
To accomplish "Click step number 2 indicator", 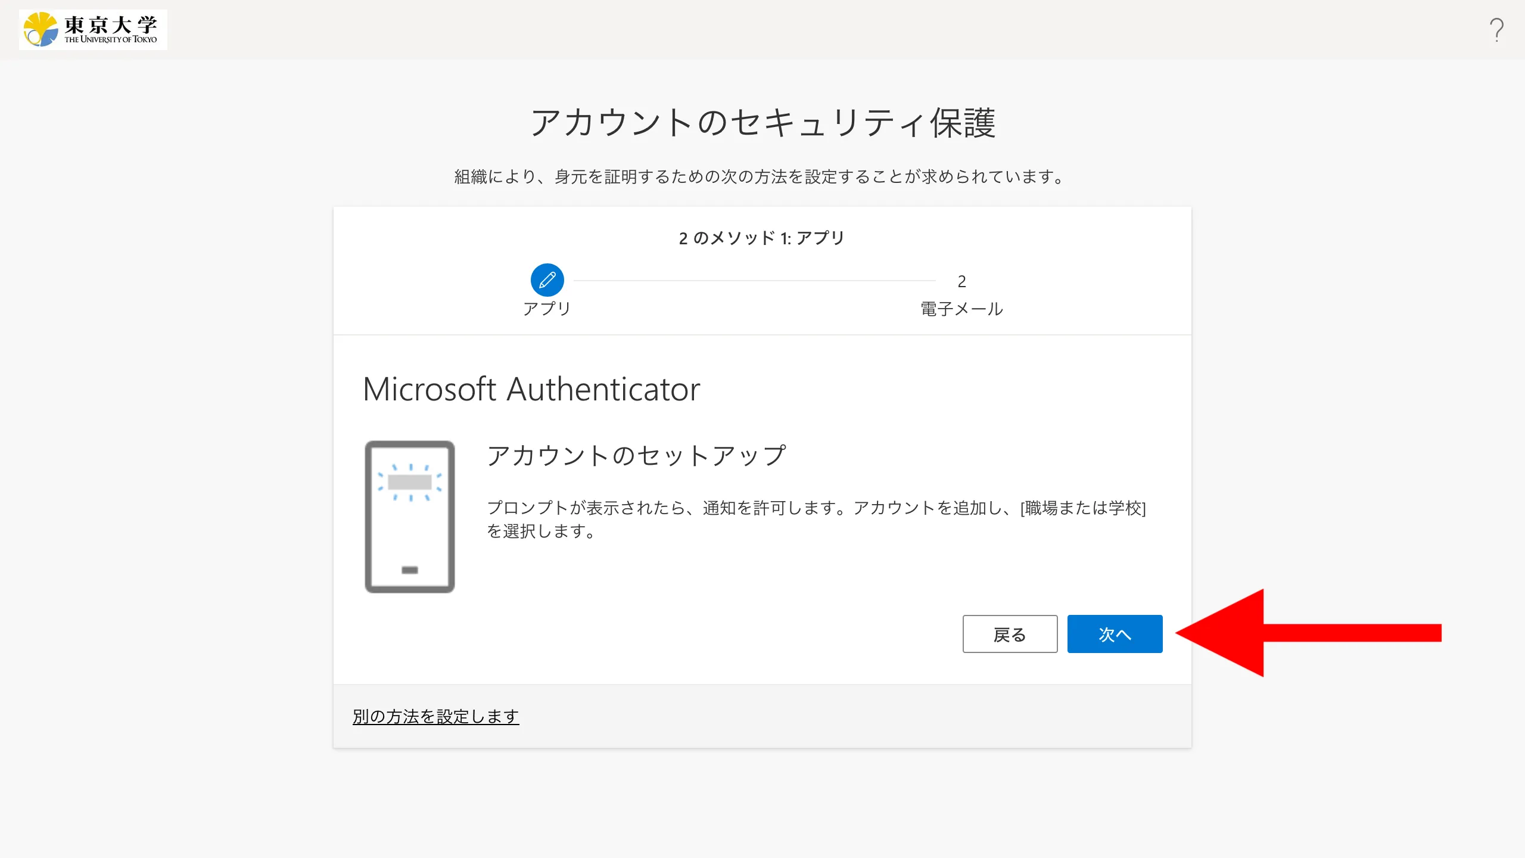I will [961, 281].
